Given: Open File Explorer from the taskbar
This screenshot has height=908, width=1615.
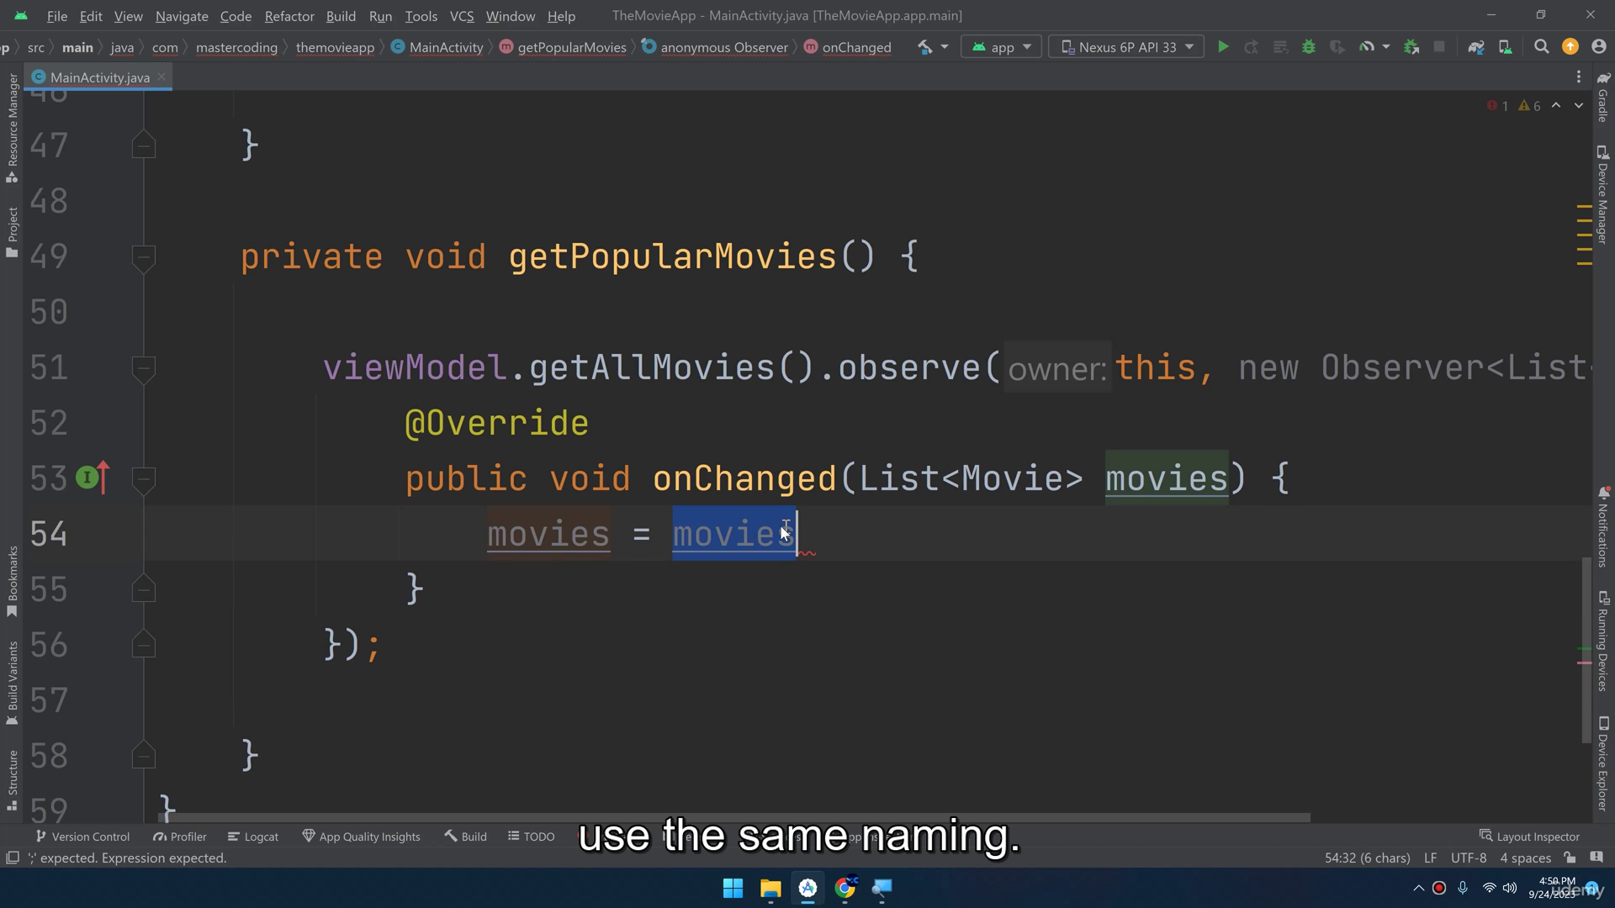Looking at the screenshot, I should click(x=770, y=888).
